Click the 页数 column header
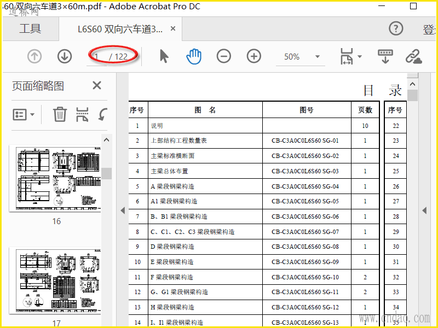Viewport: 438px width, 328px height. [x=365, y=110]
